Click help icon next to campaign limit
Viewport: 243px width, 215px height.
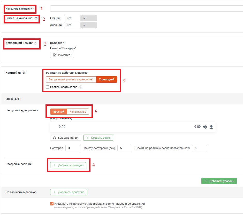tap(36, 18)
